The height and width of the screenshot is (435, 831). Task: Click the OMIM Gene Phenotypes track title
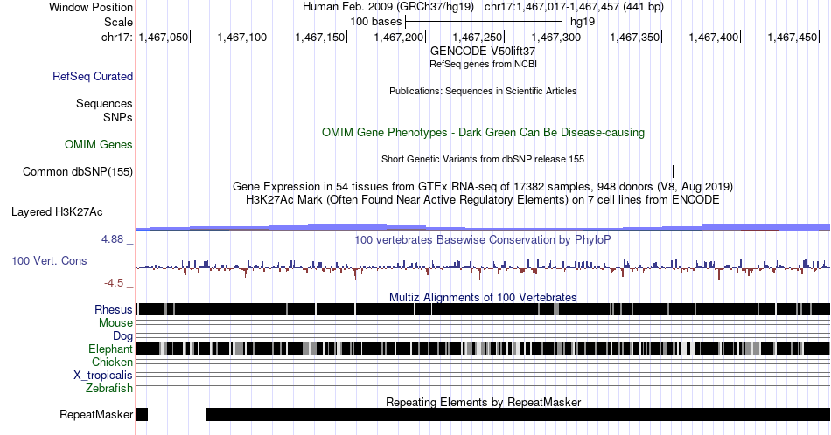pos(483,132)
